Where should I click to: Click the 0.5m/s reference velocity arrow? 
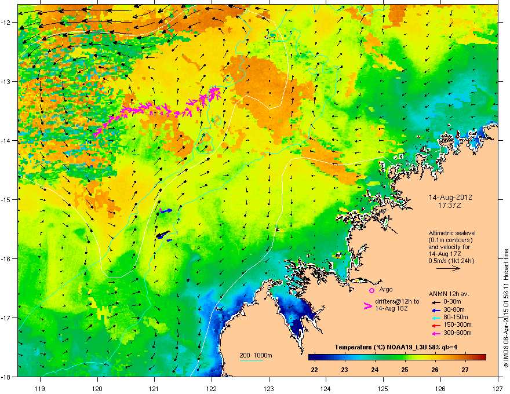[x=448, y=268]
